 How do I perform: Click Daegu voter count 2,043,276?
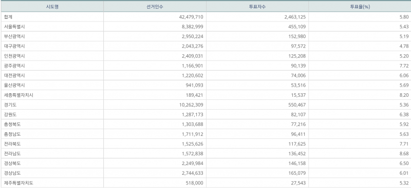[x=192, y=46]
